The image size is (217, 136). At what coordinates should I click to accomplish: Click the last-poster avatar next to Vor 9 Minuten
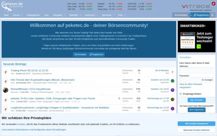coord(173,72)
